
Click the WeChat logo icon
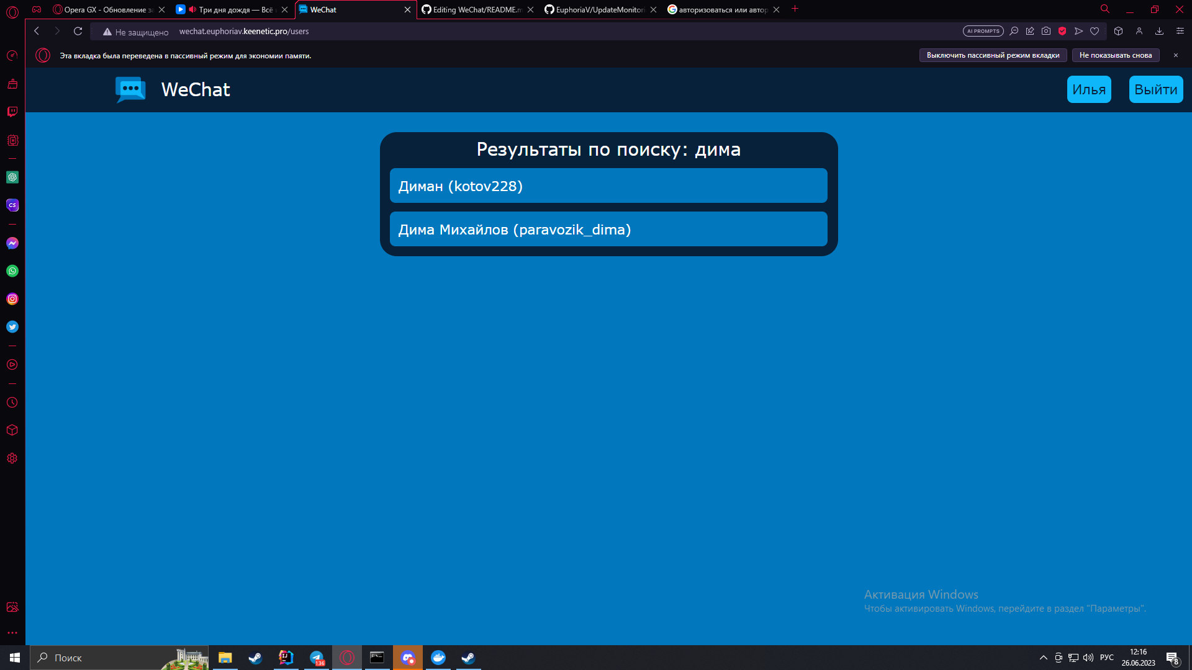[x=130, y=90]
